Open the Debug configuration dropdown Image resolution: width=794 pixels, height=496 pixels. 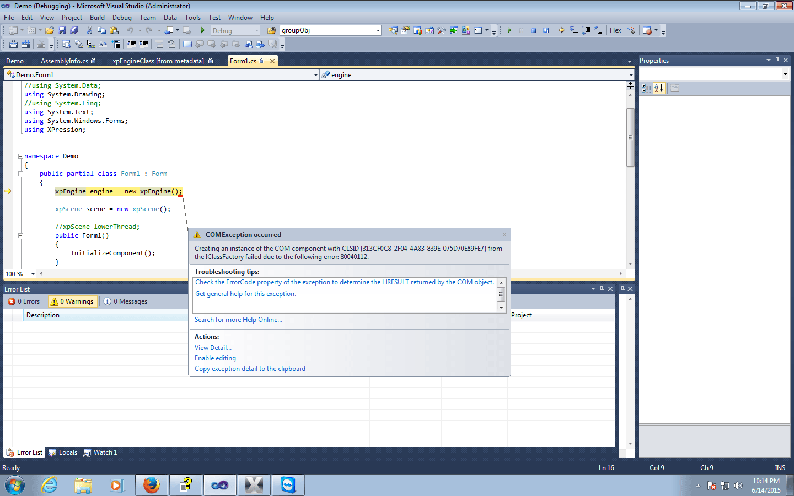pos(235,30)
